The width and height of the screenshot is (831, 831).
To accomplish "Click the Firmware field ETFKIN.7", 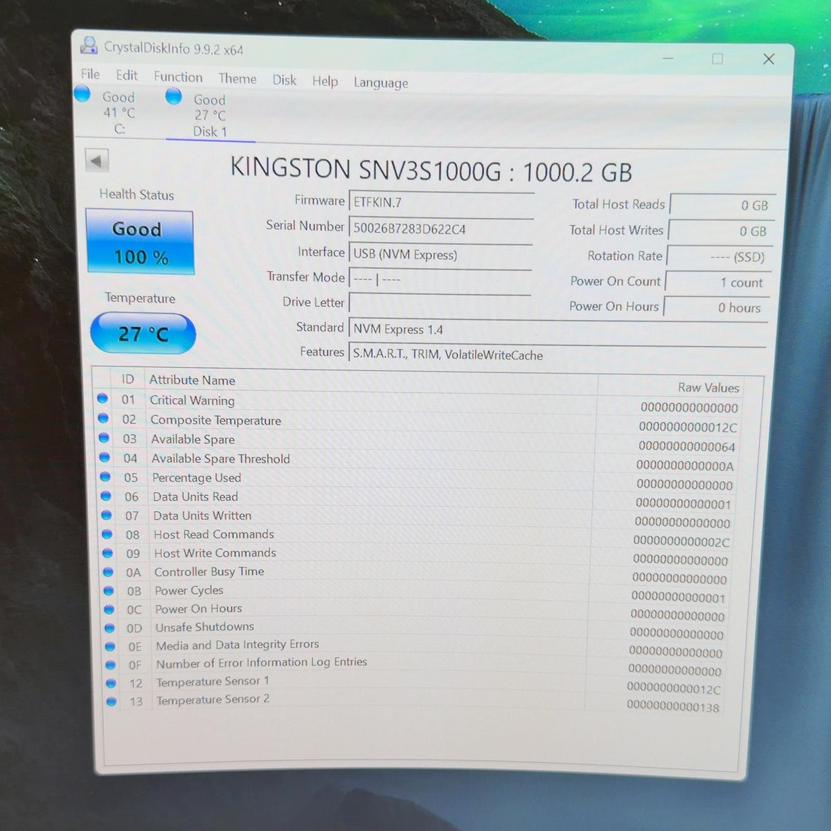I will (x=441, y=203).
